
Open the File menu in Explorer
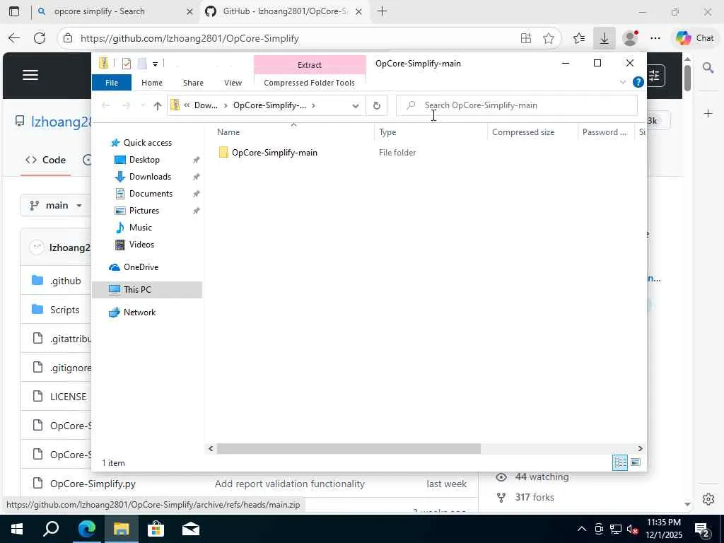(112, 83)
